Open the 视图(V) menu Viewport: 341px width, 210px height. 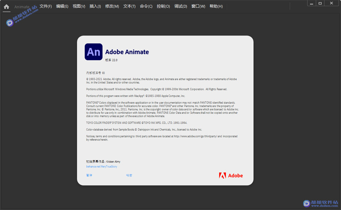tap(79, 7)
